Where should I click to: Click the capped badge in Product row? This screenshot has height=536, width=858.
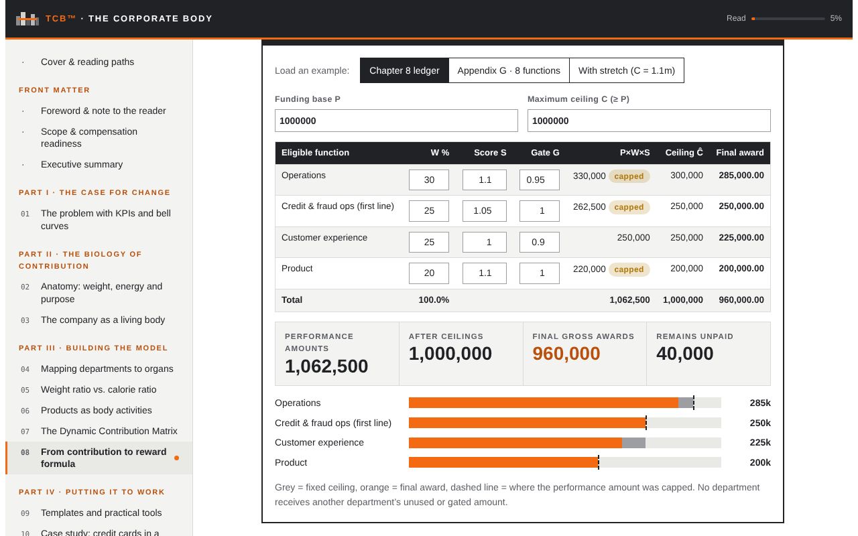coord(629,269)
